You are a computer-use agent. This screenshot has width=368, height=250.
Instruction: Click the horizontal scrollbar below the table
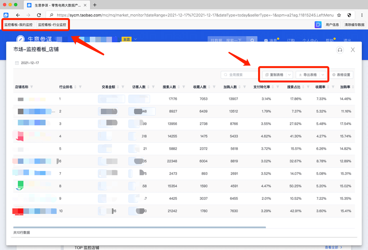[139, 227]
